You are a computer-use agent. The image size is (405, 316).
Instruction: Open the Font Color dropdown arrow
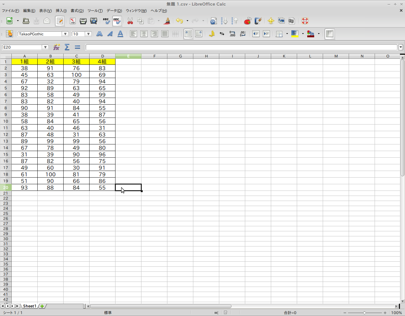(319, 34)
